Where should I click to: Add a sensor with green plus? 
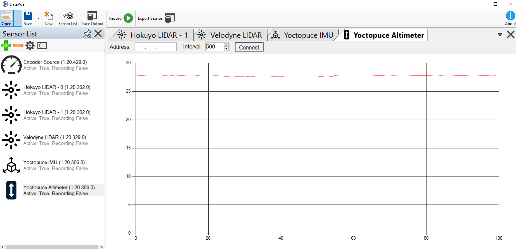(6, 45)
